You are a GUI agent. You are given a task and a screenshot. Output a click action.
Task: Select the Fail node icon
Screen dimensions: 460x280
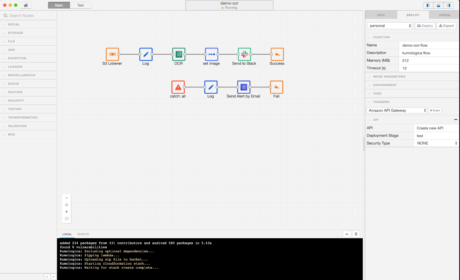click(x=276, y=87)
